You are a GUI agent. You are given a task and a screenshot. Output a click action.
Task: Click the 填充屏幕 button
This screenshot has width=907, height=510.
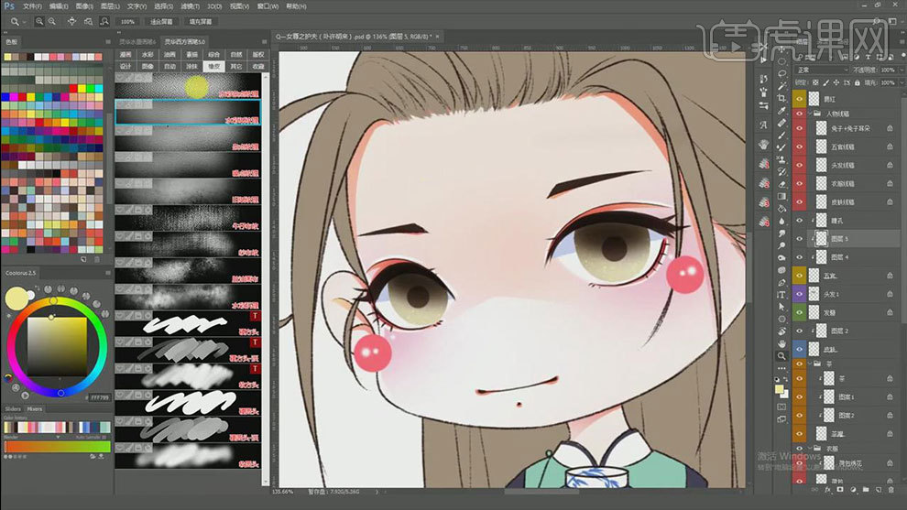tap(201, 22)
